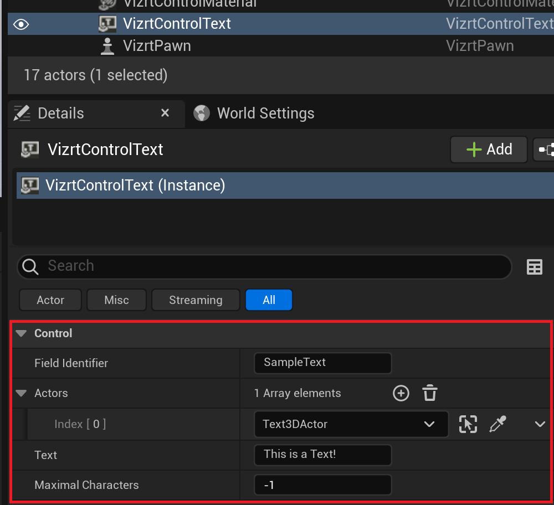The image size is (554, 505).
Task: Open blueprint hierarchy icon beside Add
Action: point(545,150)
